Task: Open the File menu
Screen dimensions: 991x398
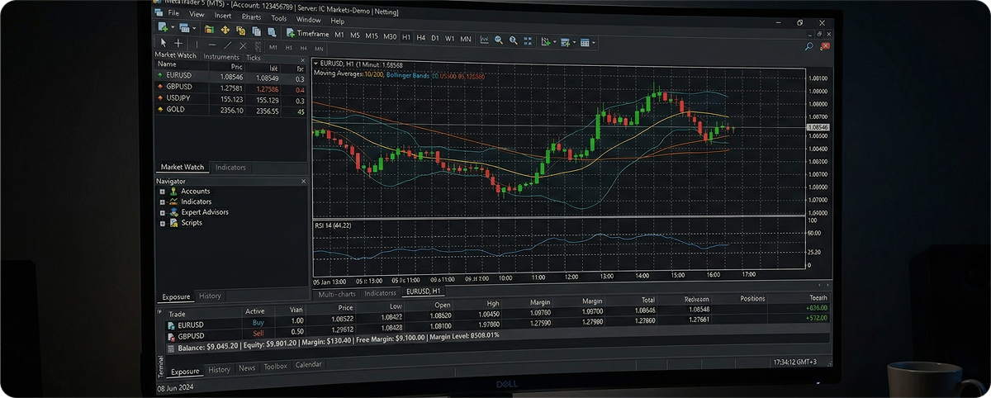Action: pyautogui.click(x=173, y=13)
